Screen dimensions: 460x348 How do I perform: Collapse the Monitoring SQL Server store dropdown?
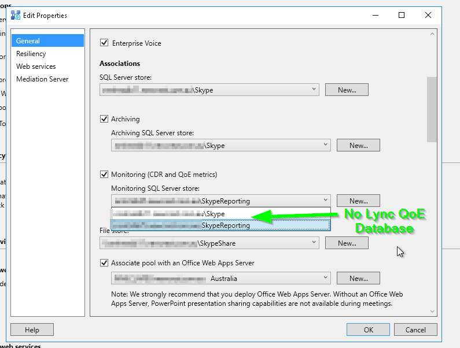tap(221, 201)
